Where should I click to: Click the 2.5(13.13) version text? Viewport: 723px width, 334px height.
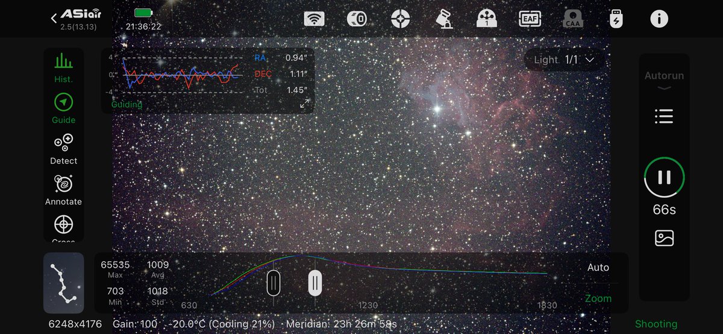pyautogui.click(x=78, y=27)
